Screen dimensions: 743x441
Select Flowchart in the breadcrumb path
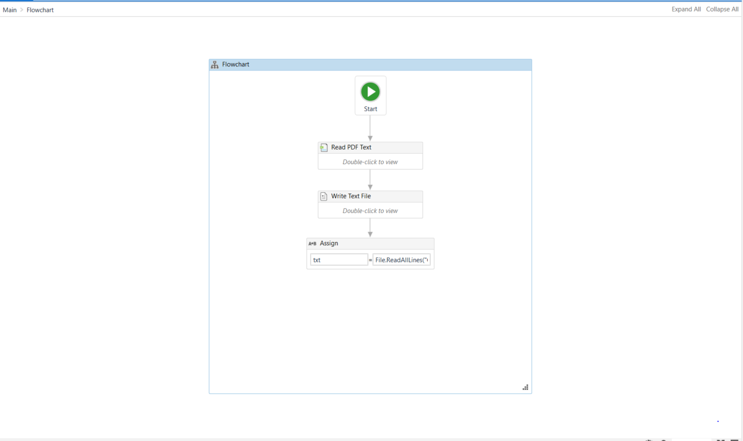[x=40, y=10]
